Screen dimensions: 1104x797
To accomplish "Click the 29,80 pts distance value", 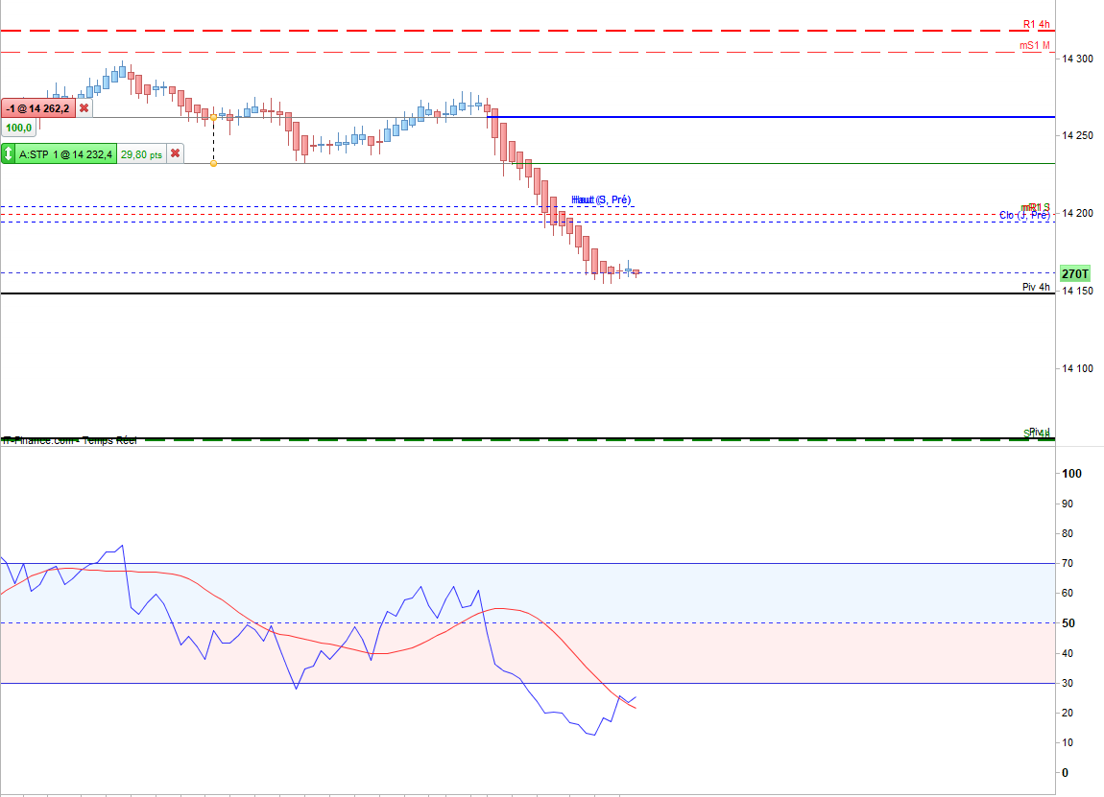I will click(141, 154).
